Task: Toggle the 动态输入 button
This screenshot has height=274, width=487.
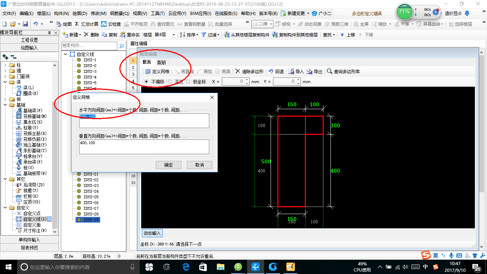Action: [152, 233]
